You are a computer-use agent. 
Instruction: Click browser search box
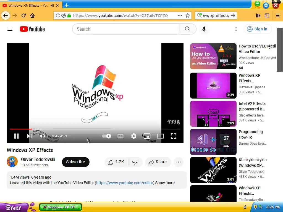pyautogui.click(x=216, y=15)
